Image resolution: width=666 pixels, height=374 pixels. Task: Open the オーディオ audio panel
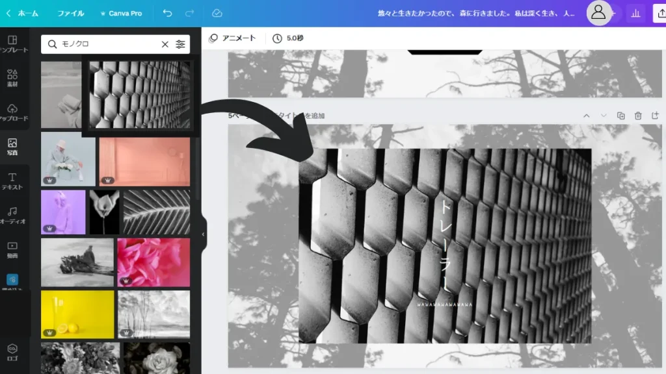point(13,216)
